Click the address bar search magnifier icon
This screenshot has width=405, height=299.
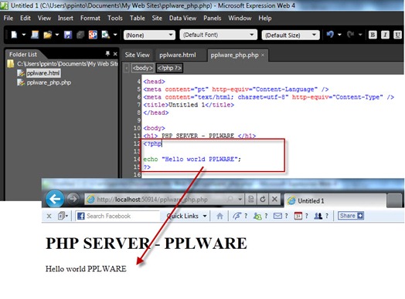(x=230, y=200)
